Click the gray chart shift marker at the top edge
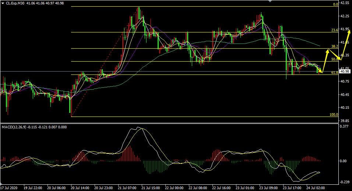Viewport: 352px width, 191px height. click(x=270, y=1)
